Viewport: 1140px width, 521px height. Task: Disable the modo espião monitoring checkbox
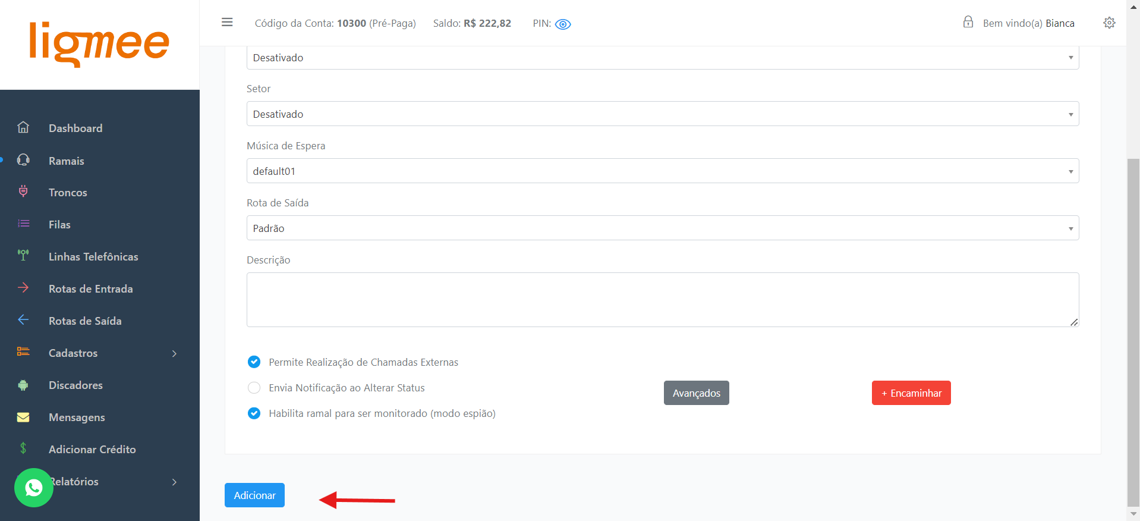pos(254,413)
